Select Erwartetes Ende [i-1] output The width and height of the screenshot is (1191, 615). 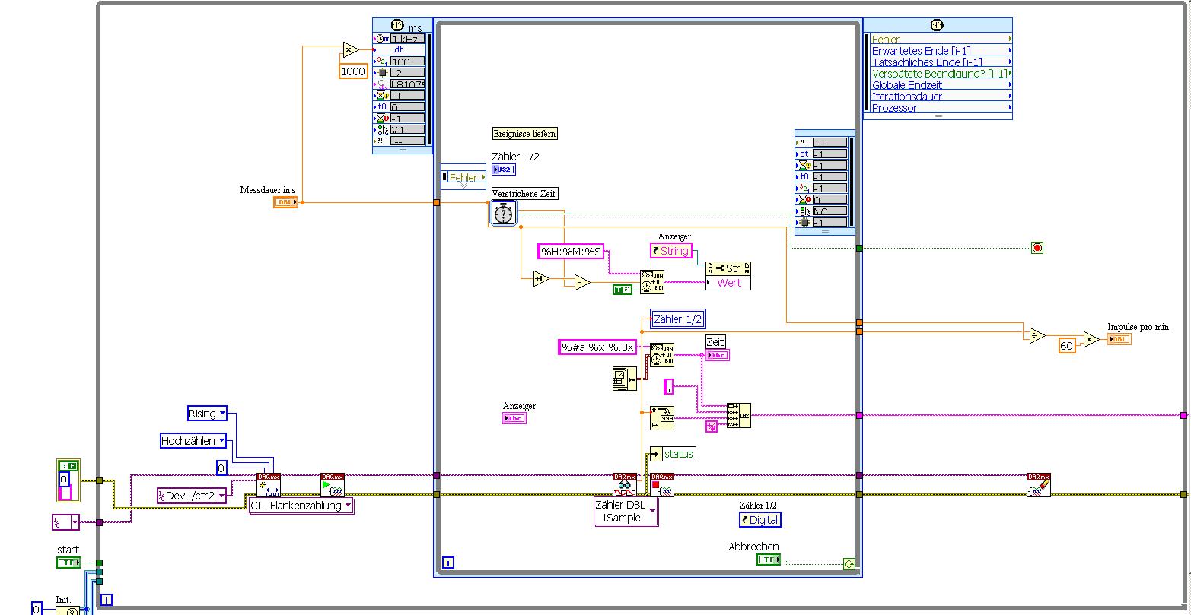[942, 50]
